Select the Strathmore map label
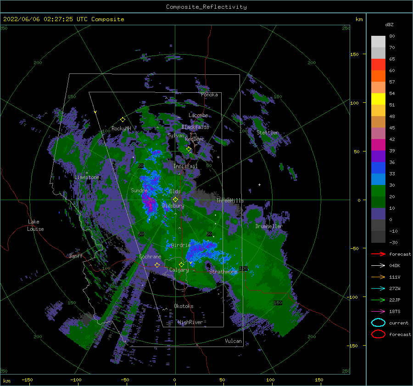This screenshot has width=413, height=386. 223,271
